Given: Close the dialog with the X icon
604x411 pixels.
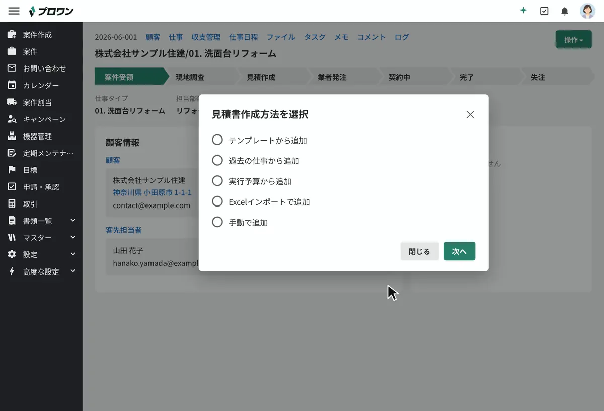Looking at the screenshot, I should point(470,114).
